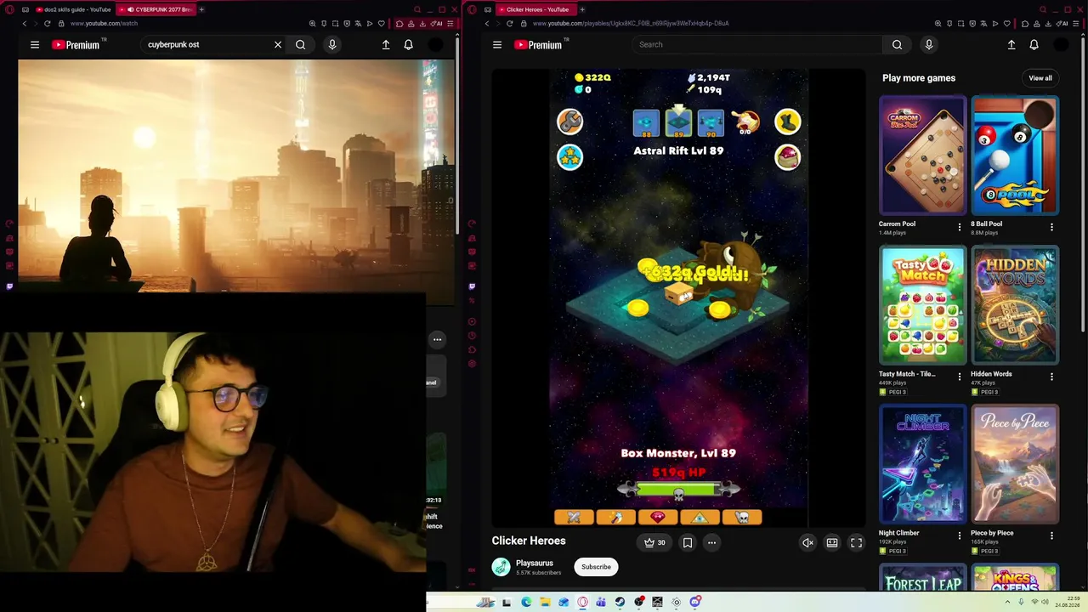Screen dimensions: 1088x612
Task: Click the create upload icon in right window
Action: click(x=1011, y=45)
